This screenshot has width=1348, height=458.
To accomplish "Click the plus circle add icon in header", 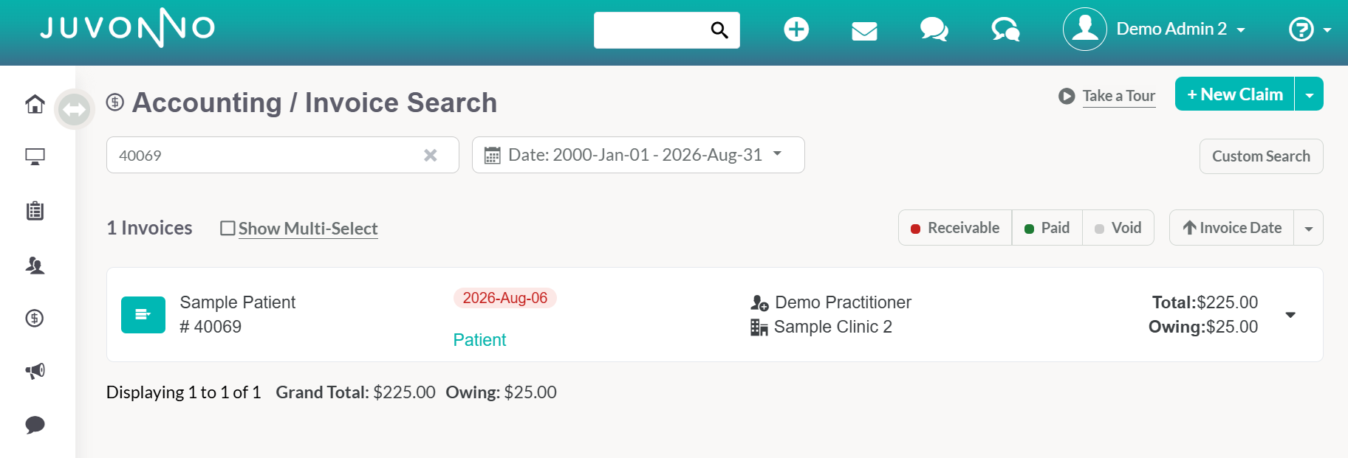I will click(x=796, y=30).
